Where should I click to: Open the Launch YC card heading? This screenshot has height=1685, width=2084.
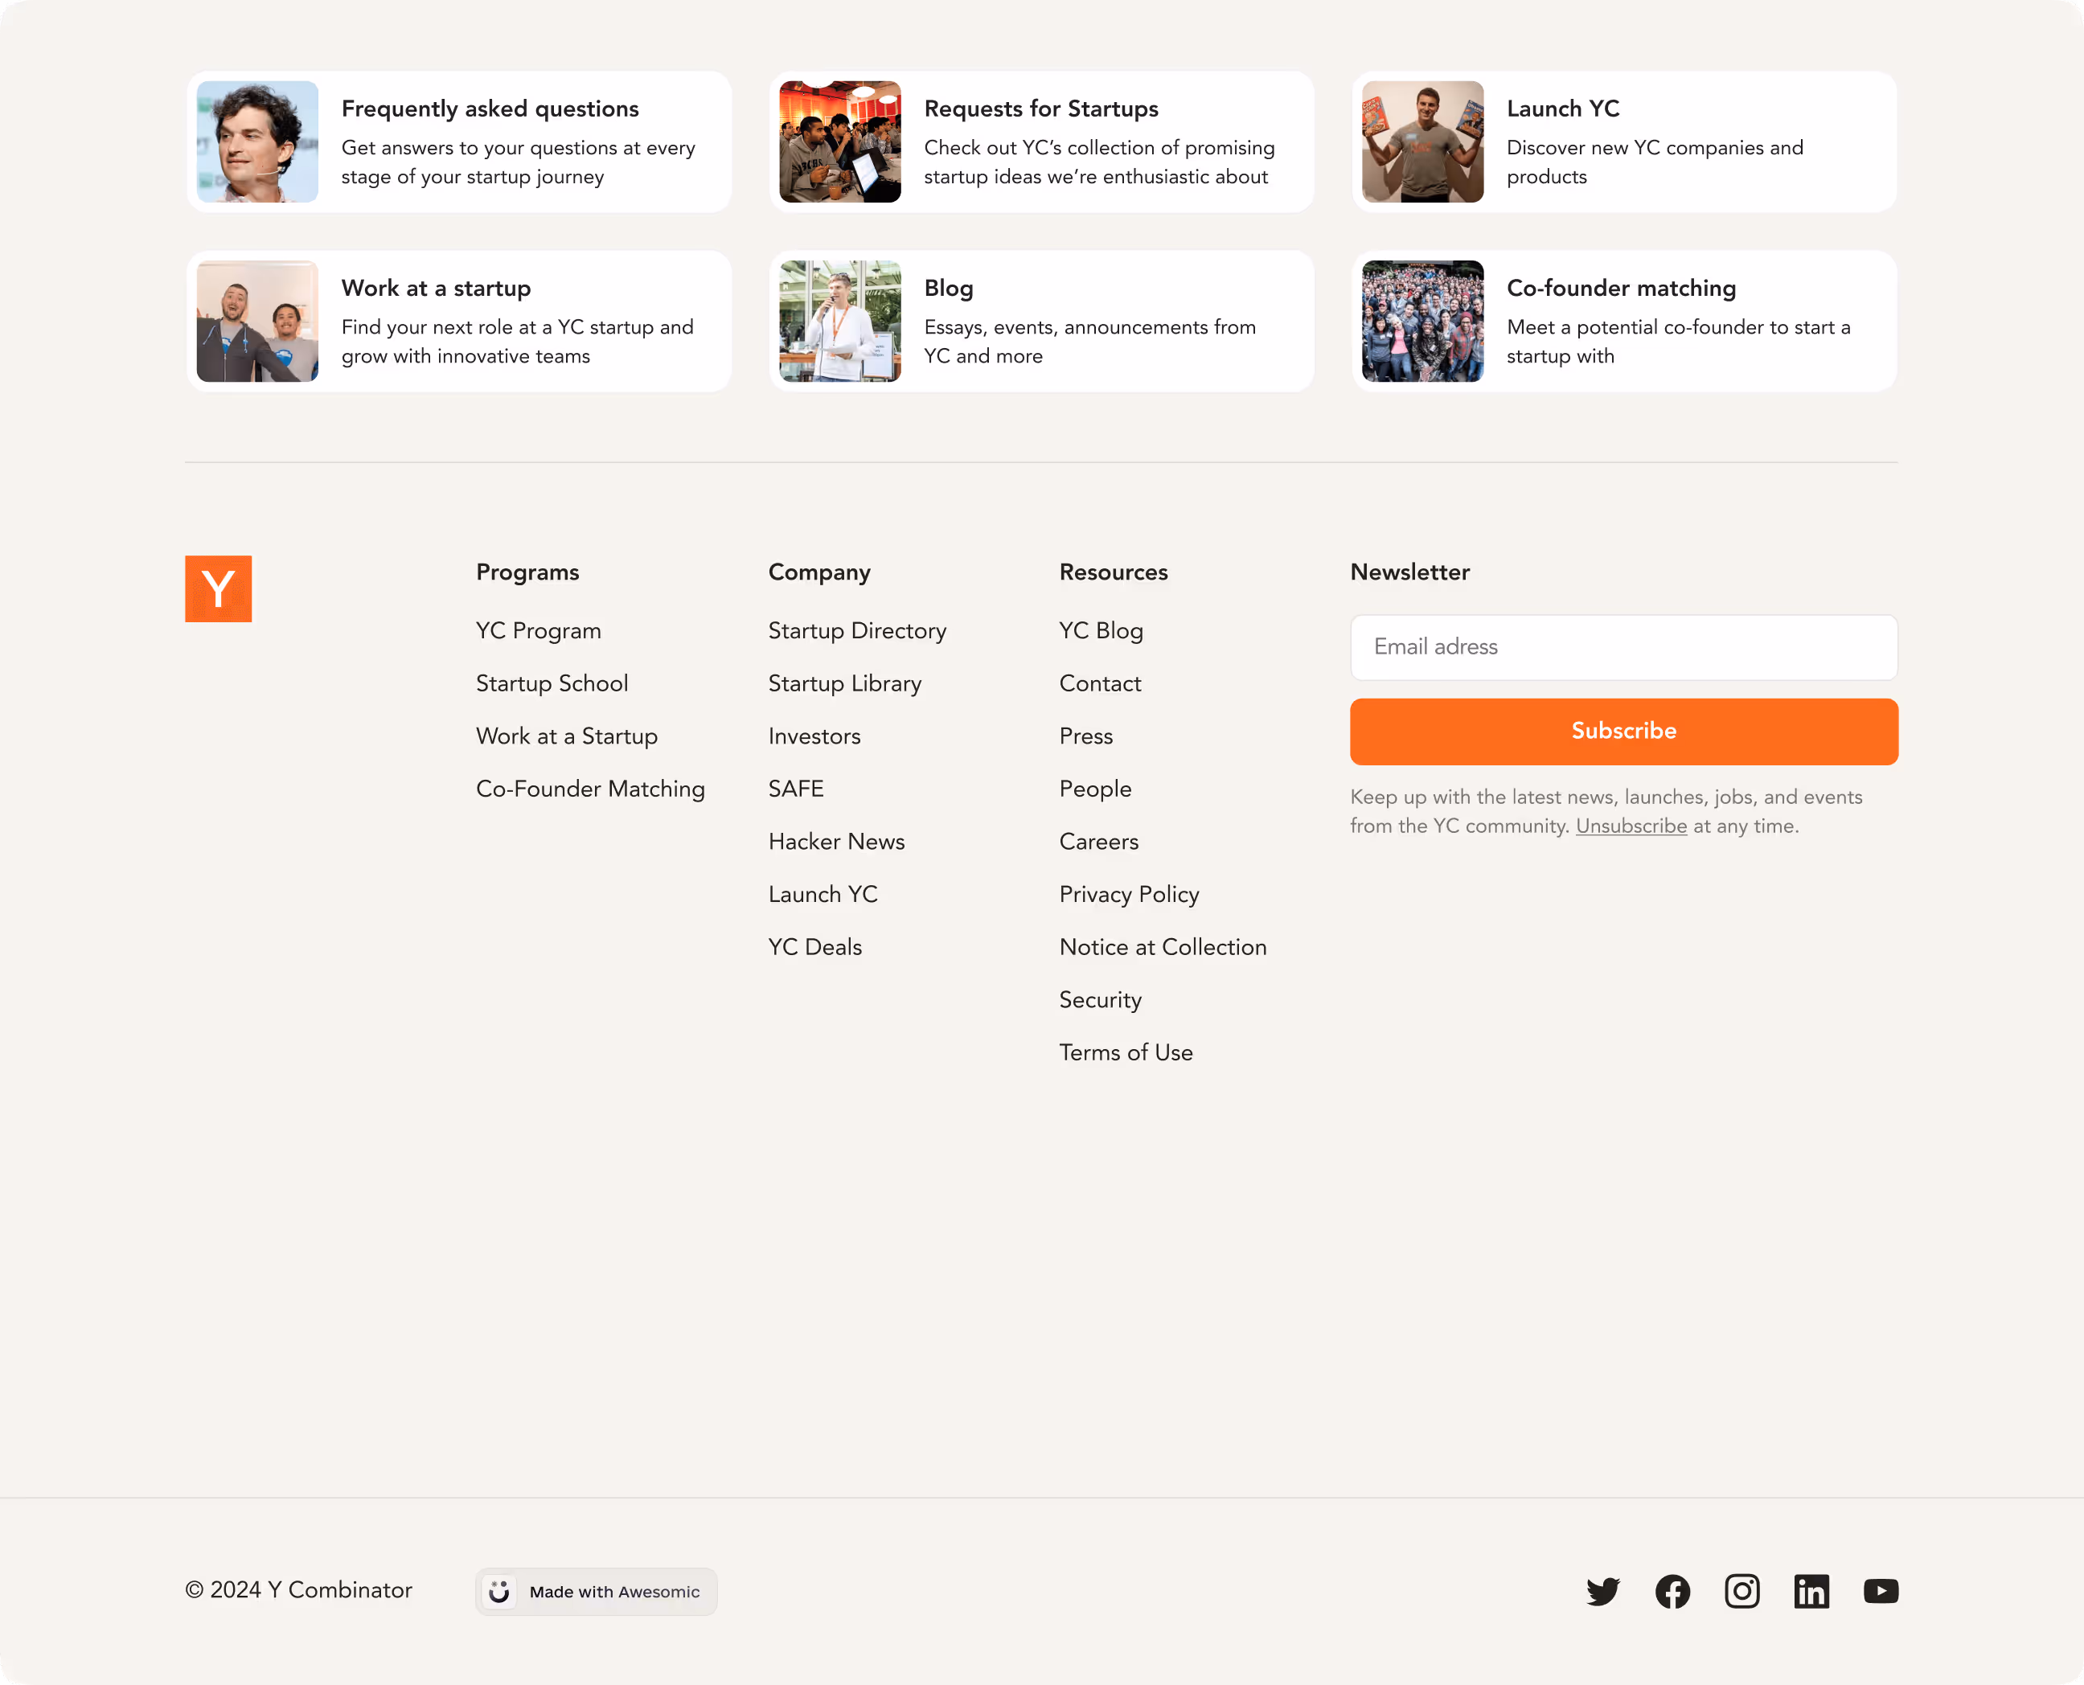pos(1563,109)
